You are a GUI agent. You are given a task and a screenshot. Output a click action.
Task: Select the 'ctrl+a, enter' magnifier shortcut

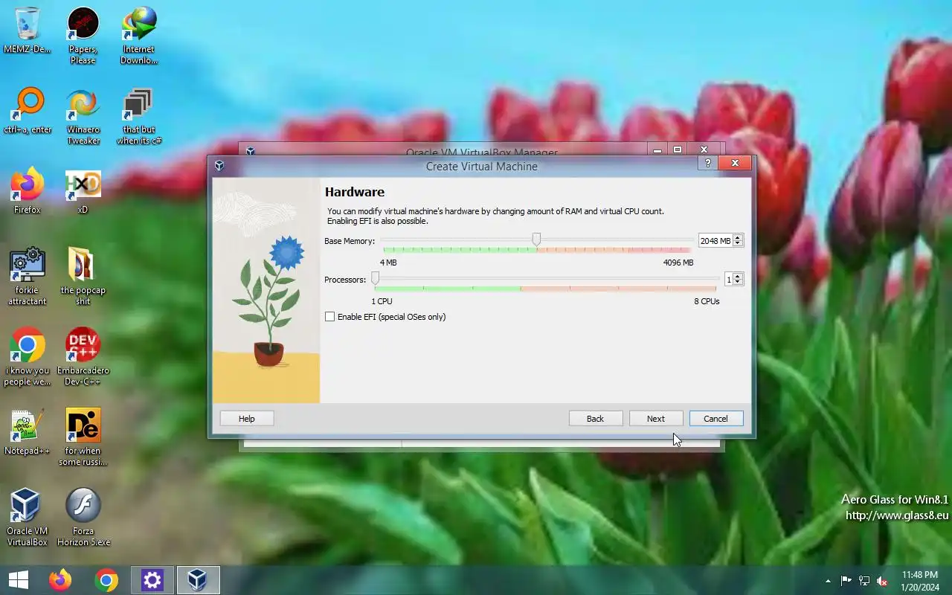28,112
